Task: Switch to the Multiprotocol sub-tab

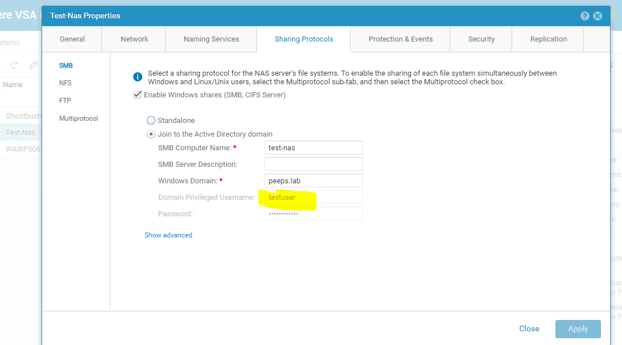Action: point(78,118)
